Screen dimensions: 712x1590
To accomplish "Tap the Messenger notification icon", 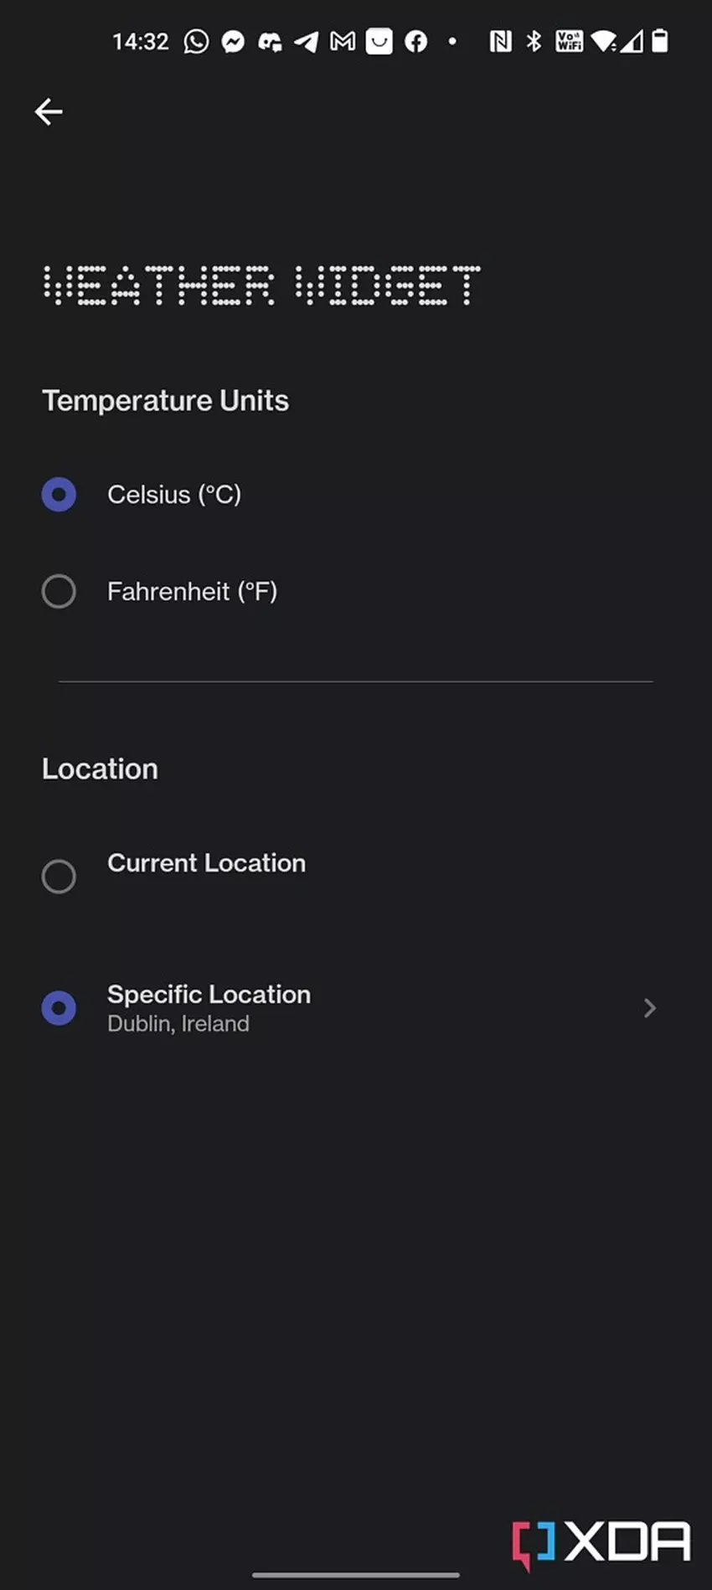I will [x=233, y=41].
